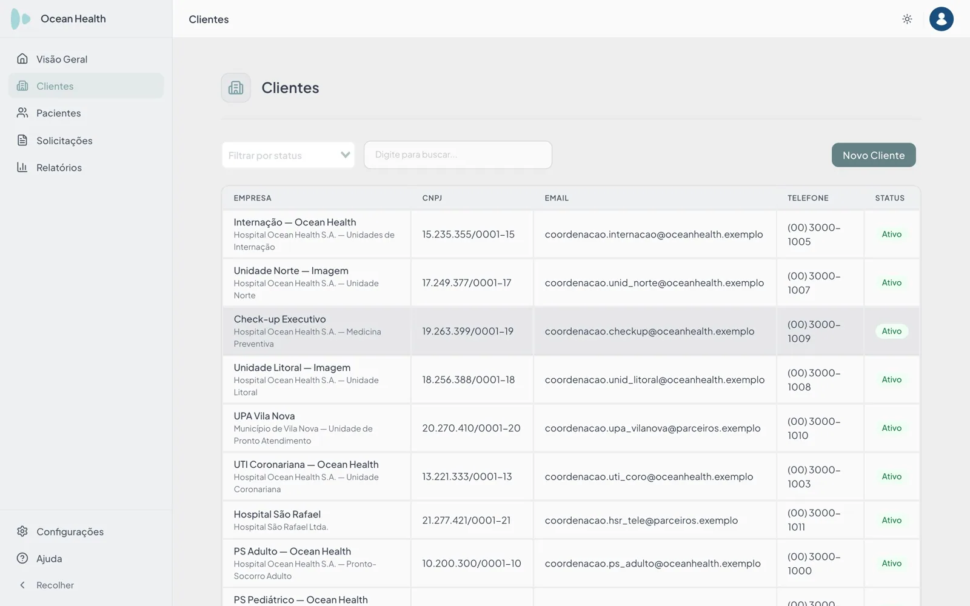Click CNPJ 10.200.300/0001-10
The image size is (970, 606).
point(472,564)
